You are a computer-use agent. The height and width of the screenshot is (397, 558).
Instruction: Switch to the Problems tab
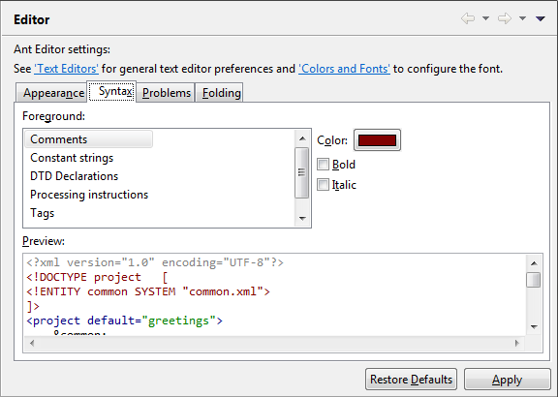(x=167, y=93)
